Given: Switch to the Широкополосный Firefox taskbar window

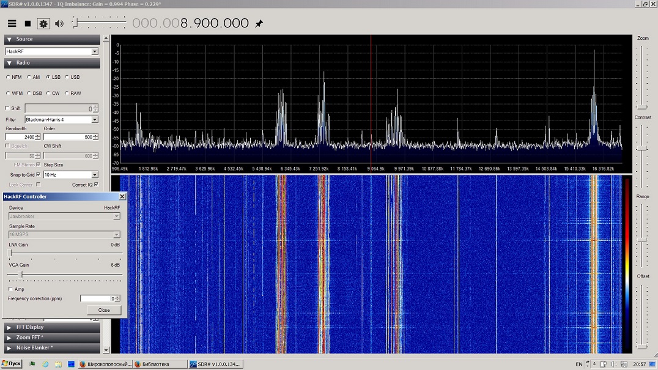Looking at the screenshot, I should (x=105, y=364).
